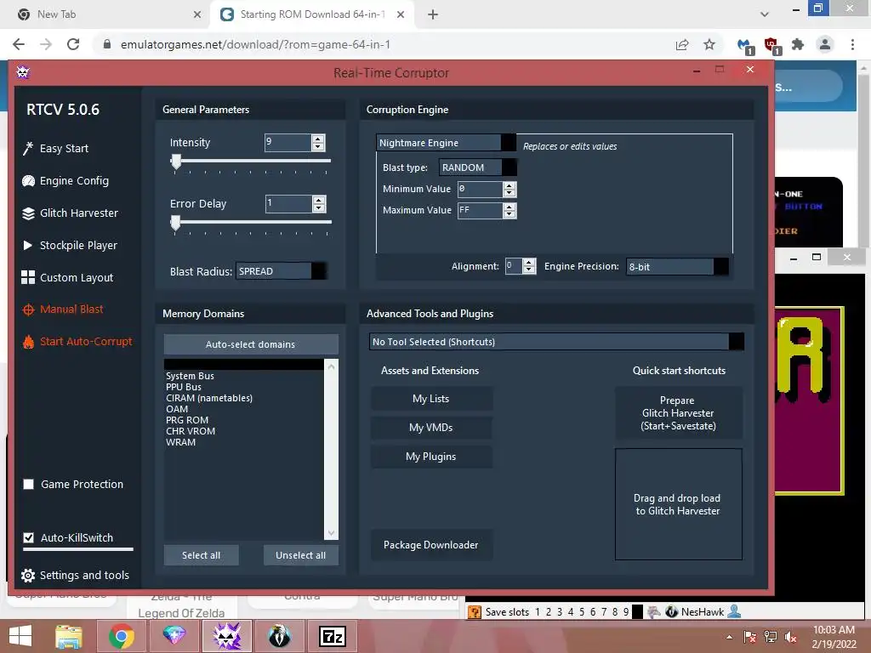Click the Manual Blast crosshair icon
The width and height of the screenshot is (871, 653).
(x=28, y=309)
